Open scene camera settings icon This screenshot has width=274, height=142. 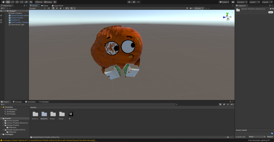click(191, 8)
